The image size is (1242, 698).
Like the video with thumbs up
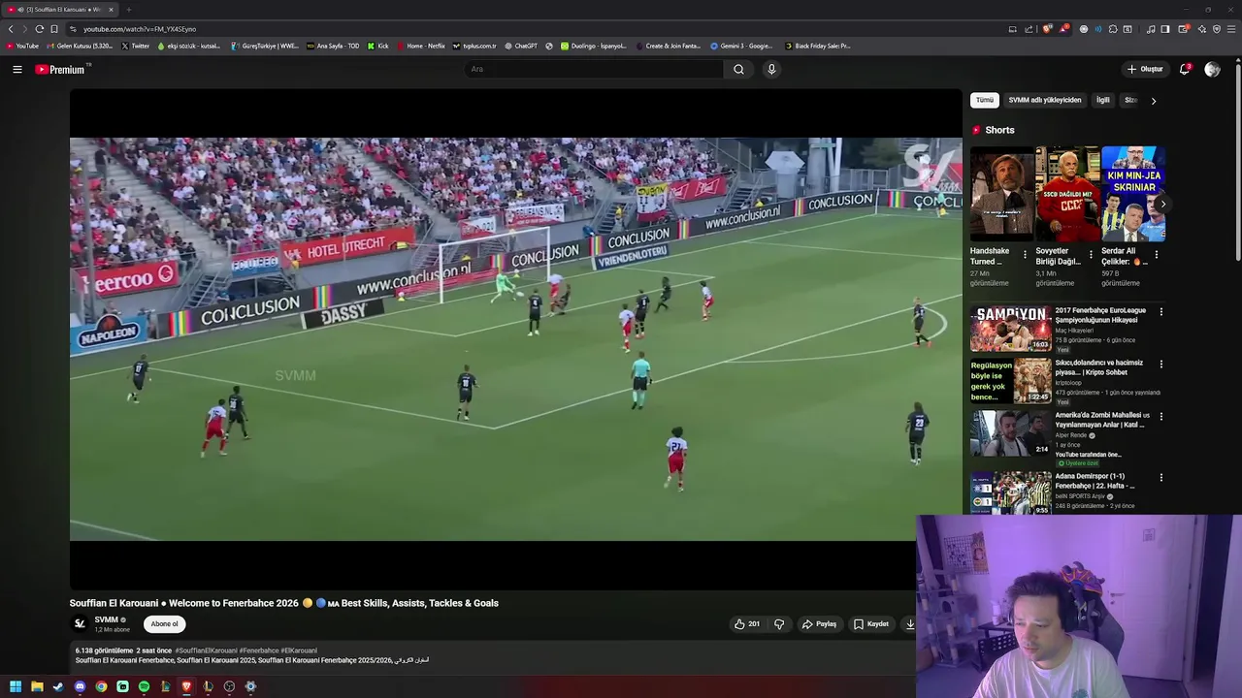tap(746, 624)
